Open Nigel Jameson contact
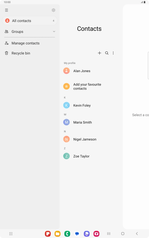Viewport: 149px width, 238px height. [89, 139]
